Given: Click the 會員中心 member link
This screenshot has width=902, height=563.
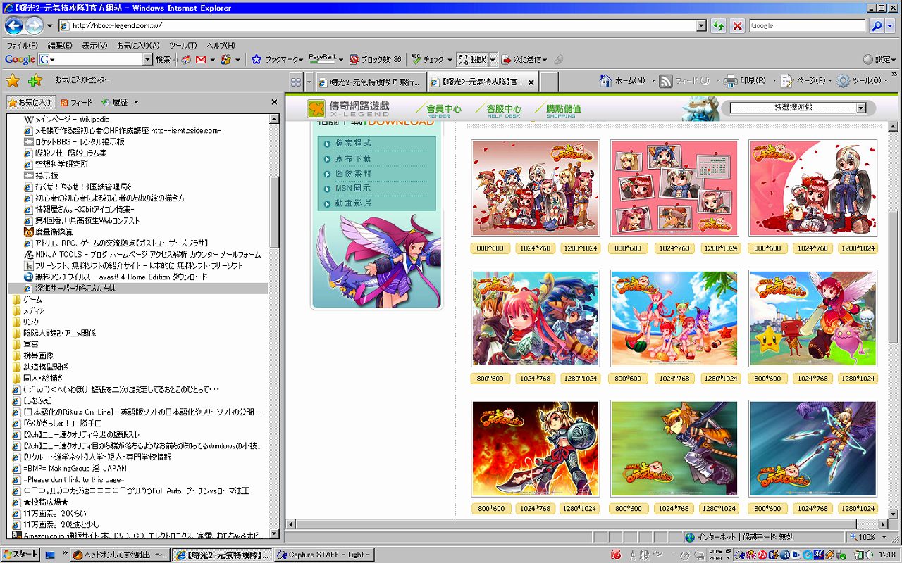Looking at the screenshot, I should click(x=444, y=110).
